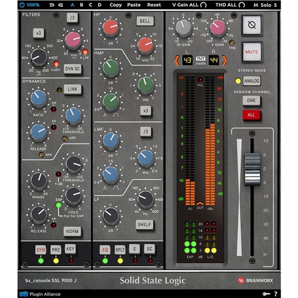Click Copy in top bar
The height and width of the screenshot is (298, 298).
coord(116,5)
